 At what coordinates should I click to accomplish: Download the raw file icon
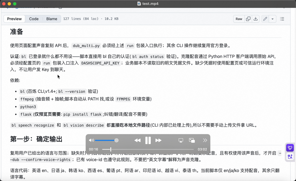(x=256, y=19)
